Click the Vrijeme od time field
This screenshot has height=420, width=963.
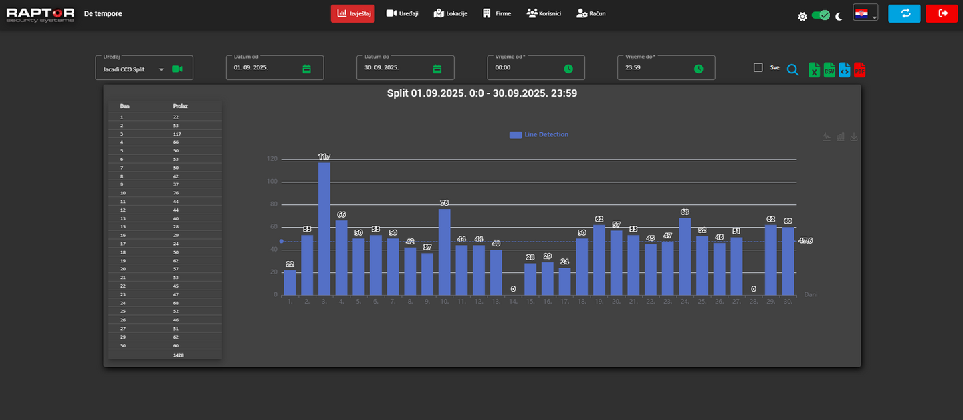536,68
